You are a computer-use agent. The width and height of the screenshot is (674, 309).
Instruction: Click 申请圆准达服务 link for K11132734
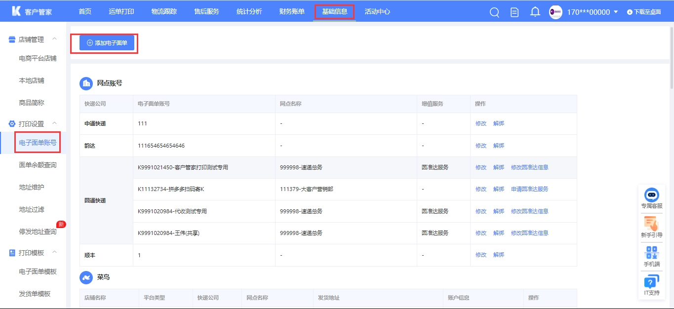(529, 189)
